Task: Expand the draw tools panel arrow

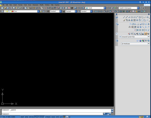Action: tap(149, 18)
